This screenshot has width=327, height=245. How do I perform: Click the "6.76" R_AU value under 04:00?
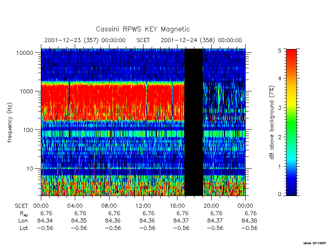pyautogui.click(x=80, y=213)
